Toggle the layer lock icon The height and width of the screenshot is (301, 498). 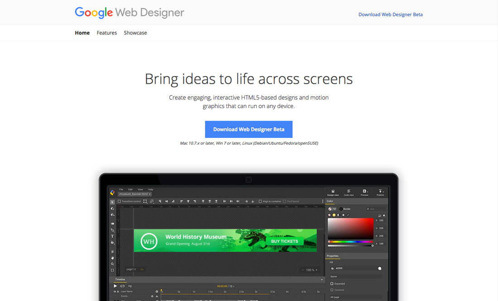coord(118,292)
